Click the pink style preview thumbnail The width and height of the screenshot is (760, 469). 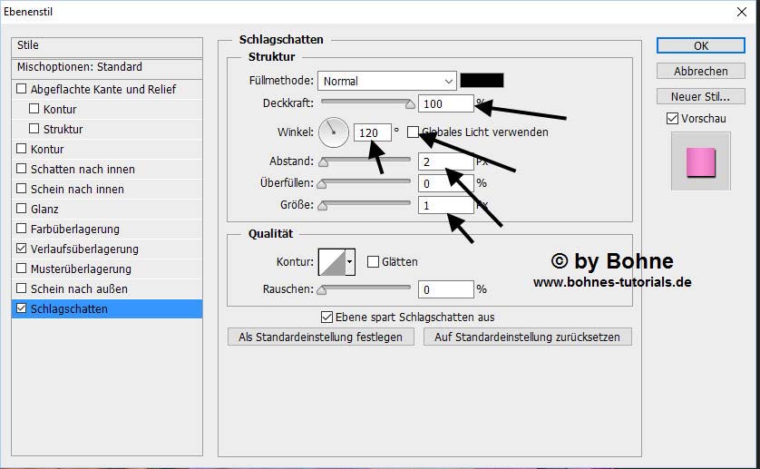pyautogui.click(x=700, y=161)
